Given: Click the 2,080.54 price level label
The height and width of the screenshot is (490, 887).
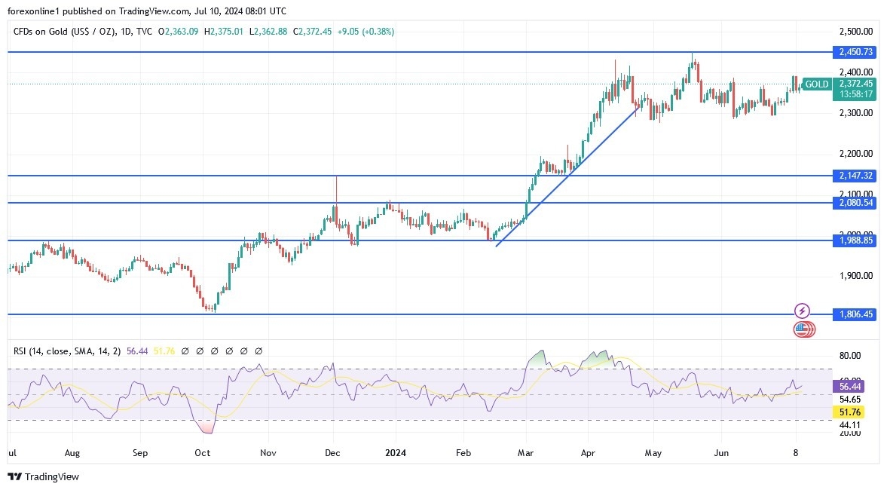Looking at the screenshot, I should [x=855, y=203].
